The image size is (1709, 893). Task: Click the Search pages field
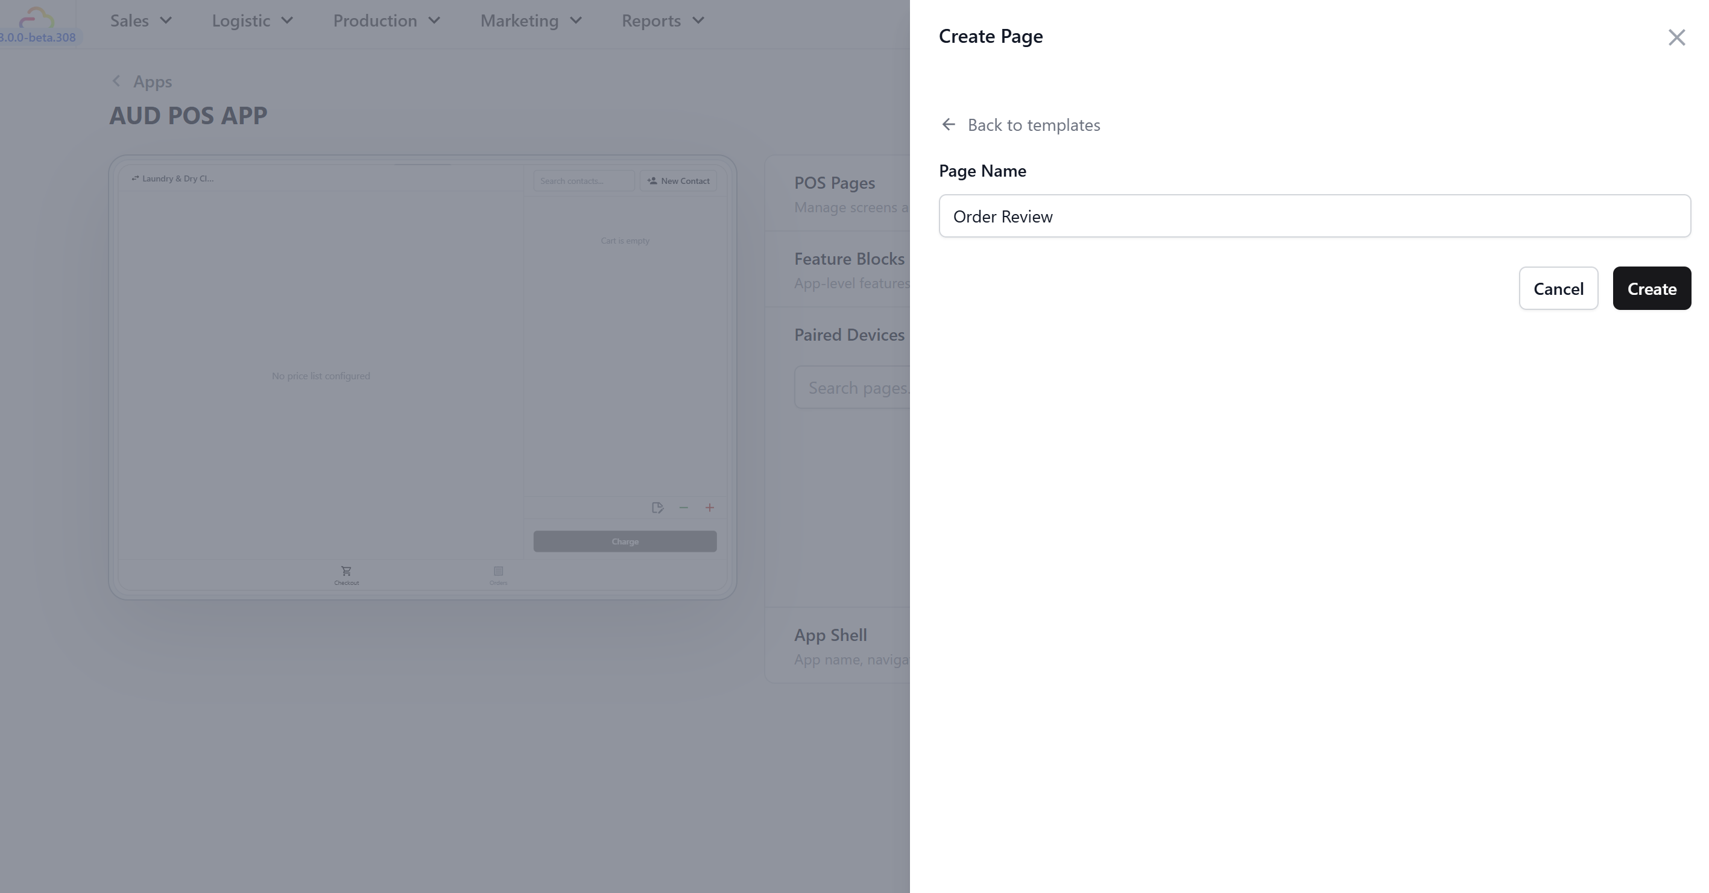coord(853,388)
